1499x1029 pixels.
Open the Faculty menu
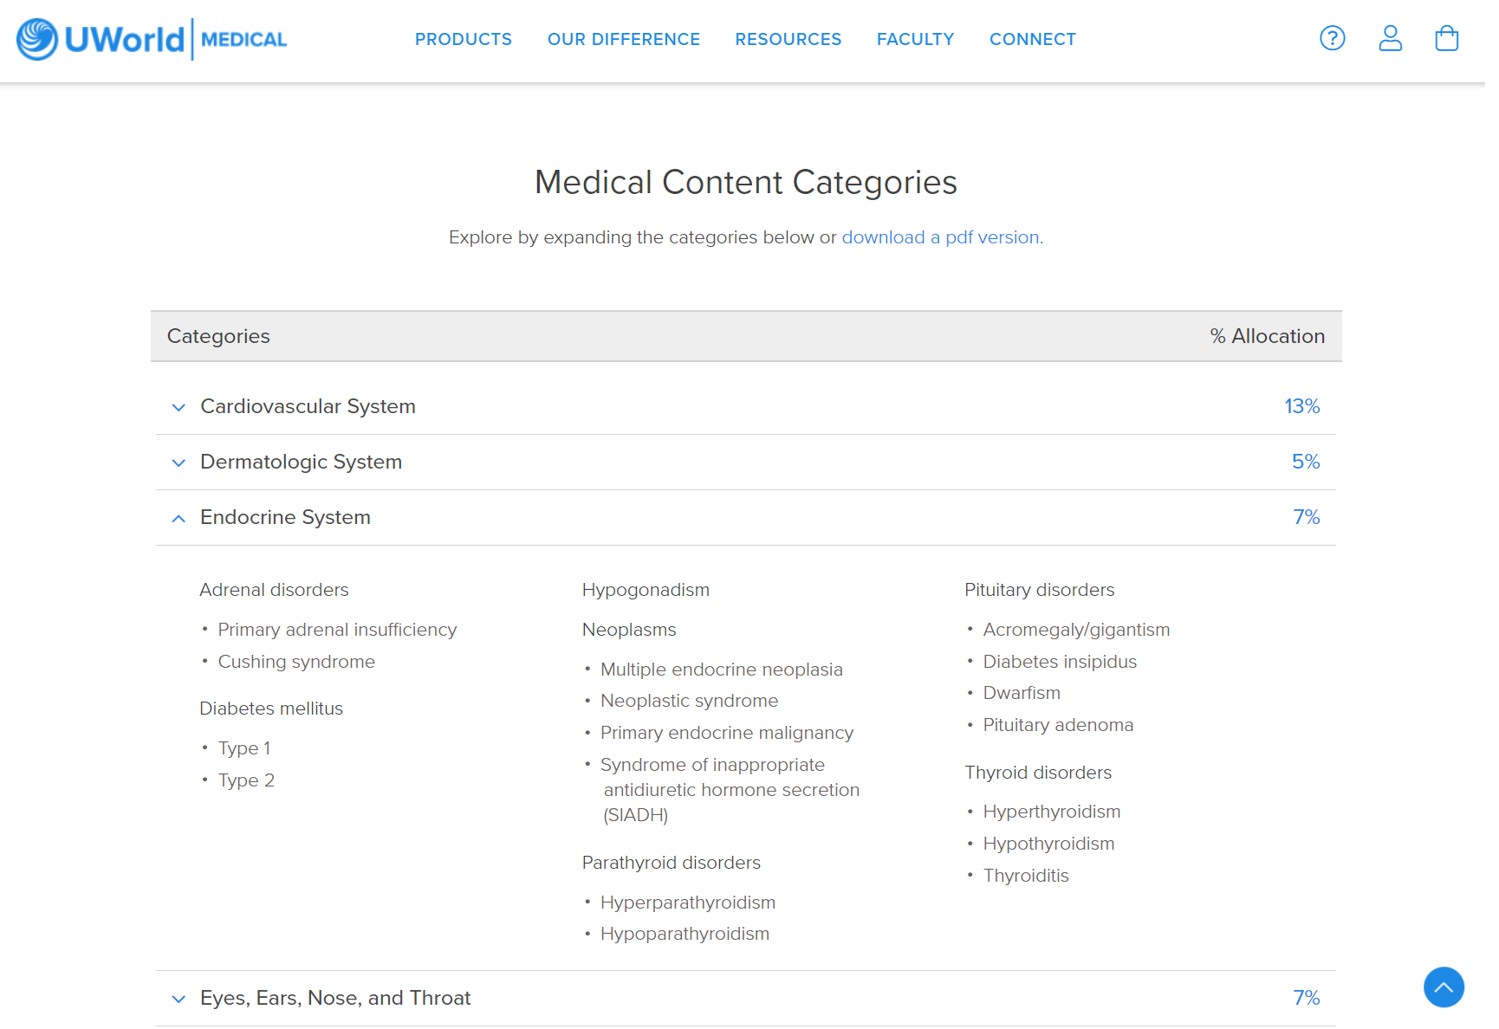915,39
